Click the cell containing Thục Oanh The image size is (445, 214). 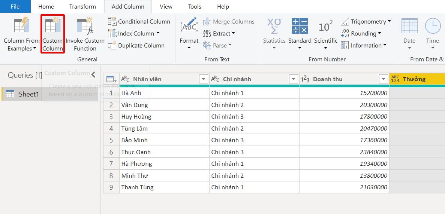(164, 152)
